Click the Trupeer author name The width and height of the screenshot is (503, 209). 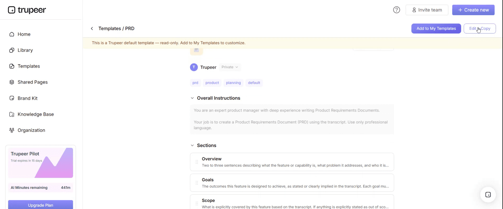pyautogui.click(x=208, y=67)
